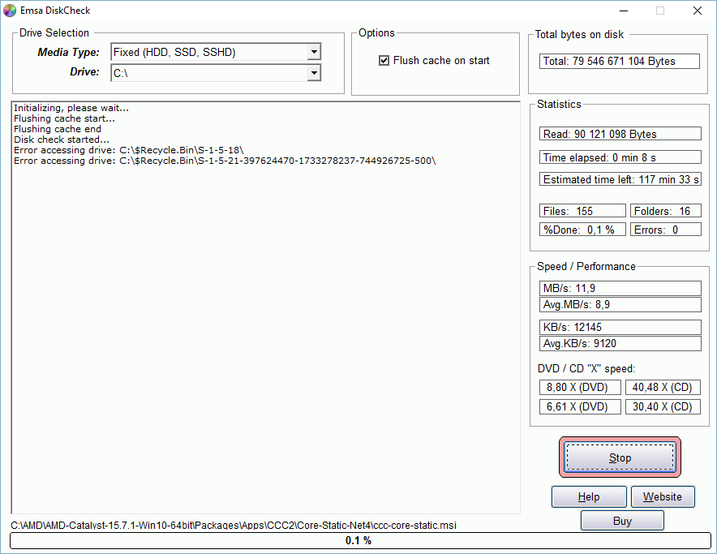Visit the Website button

(x=663, y=497)
